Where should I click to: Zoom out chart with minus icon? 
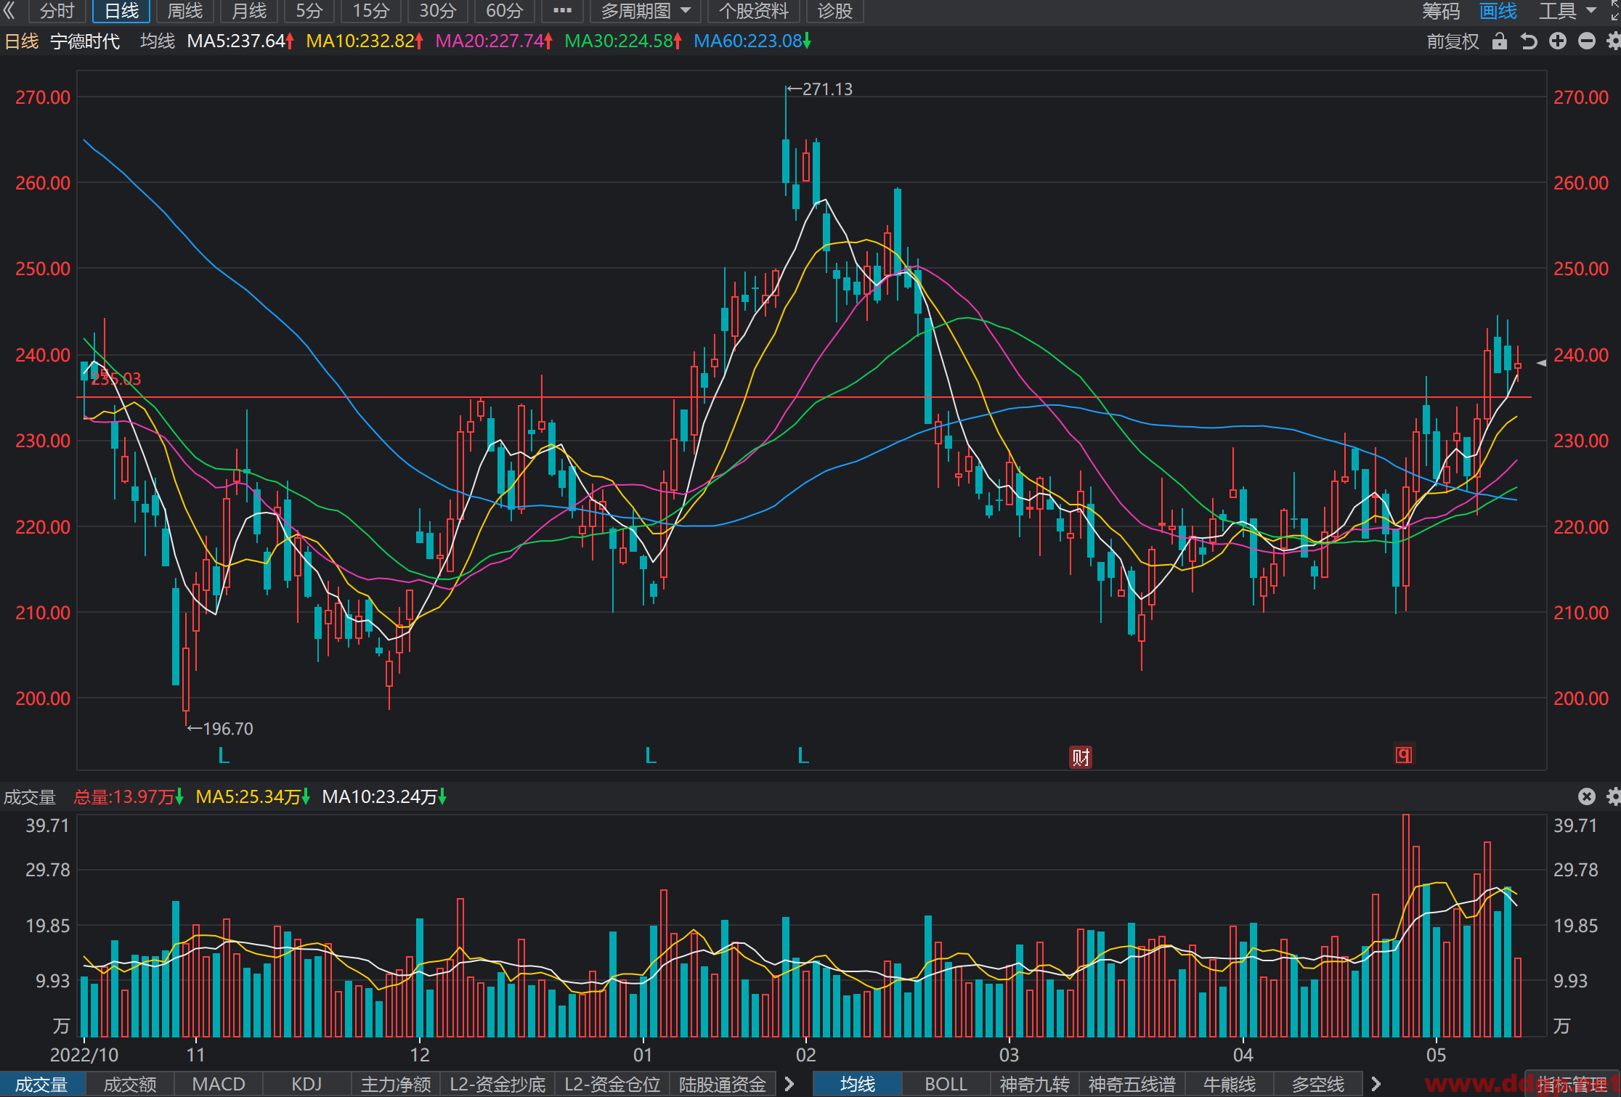point(1587,41)
